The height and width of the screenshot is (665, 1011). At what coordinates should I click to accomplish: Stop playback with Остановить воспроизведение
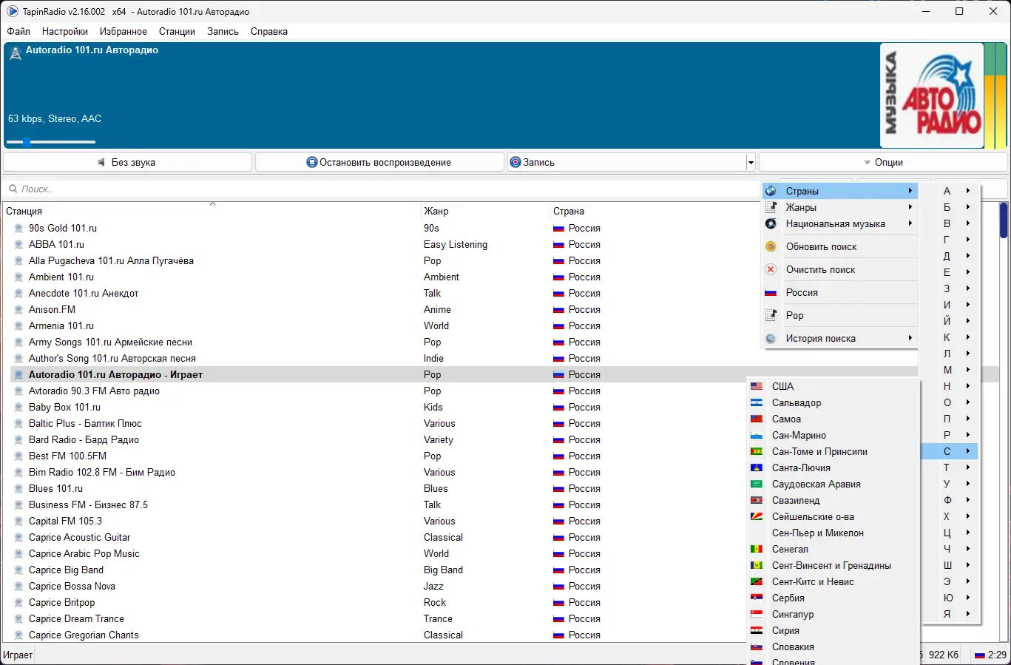(x=379, y=162)
